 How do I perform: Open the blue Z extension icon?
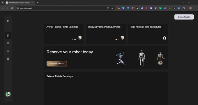(x=179, y=8)
